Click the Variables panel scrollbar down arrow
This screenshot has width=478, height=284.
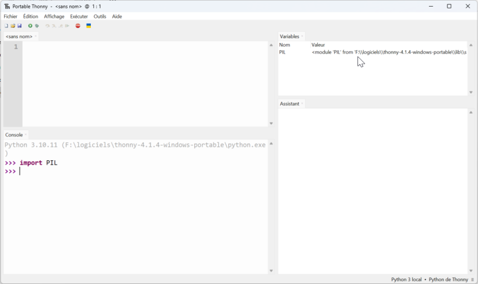pos(471,92)
